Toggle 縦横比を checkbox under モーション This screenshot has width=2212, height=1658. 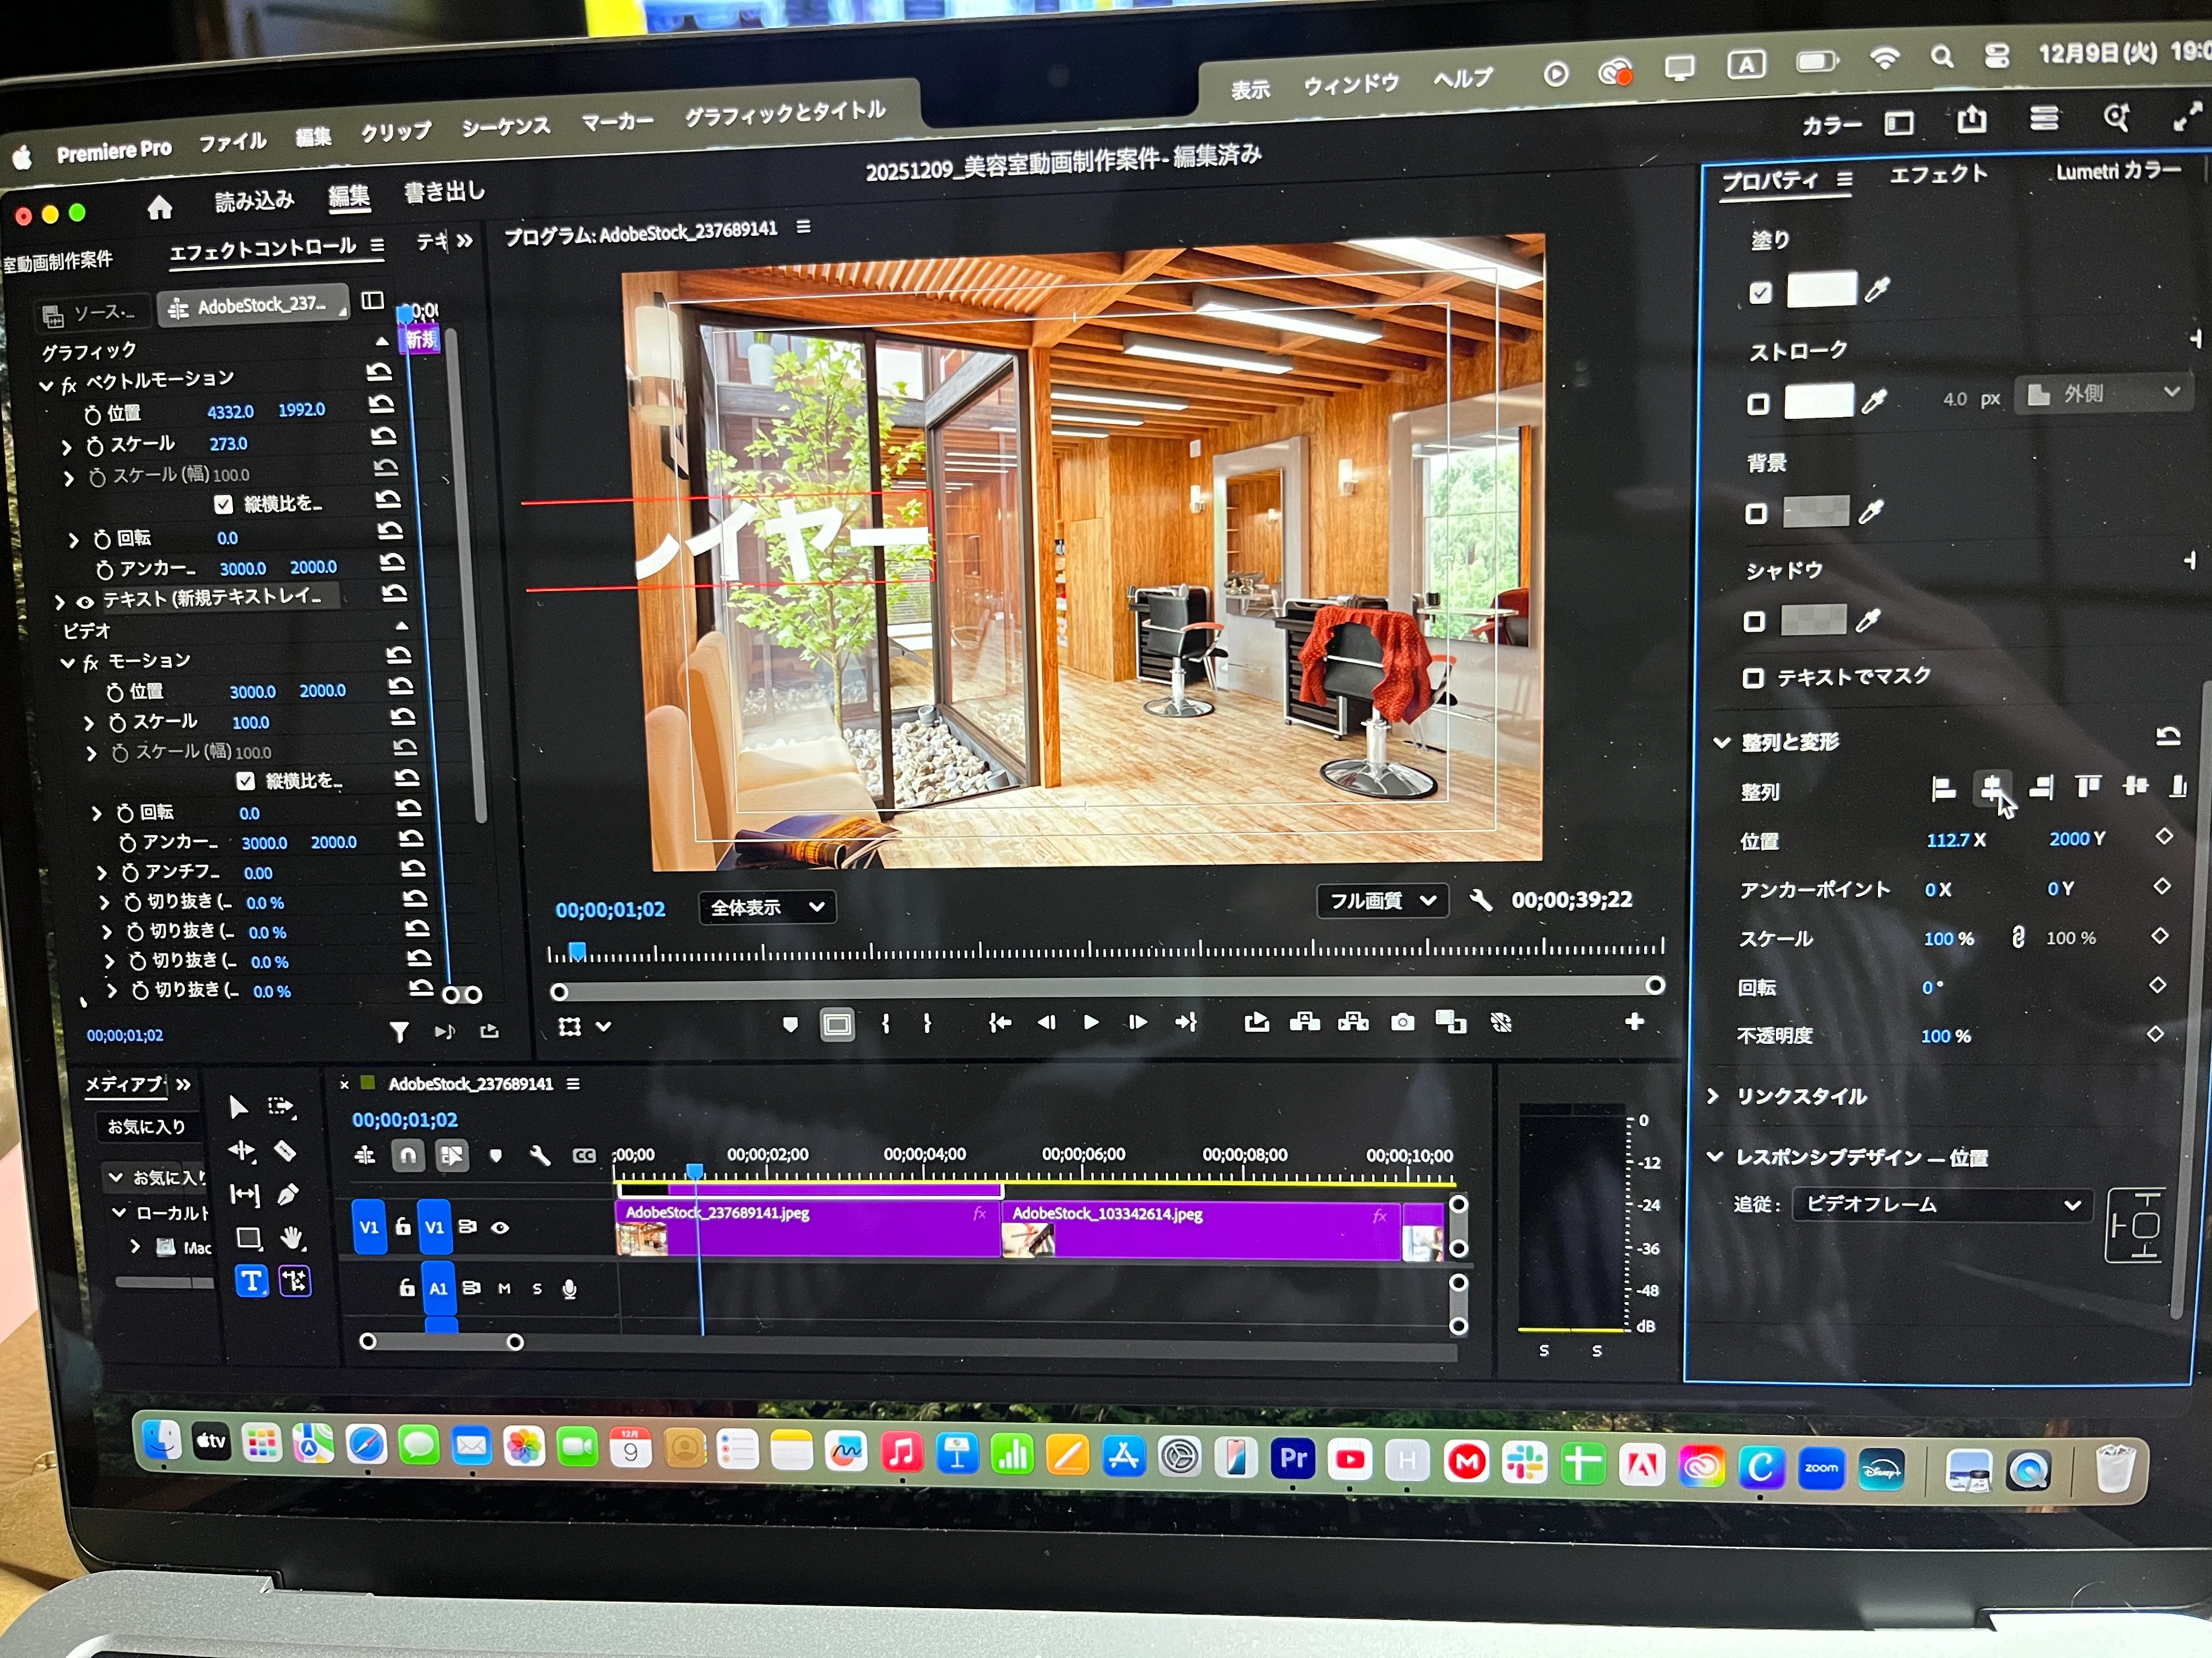coord(245,781)
